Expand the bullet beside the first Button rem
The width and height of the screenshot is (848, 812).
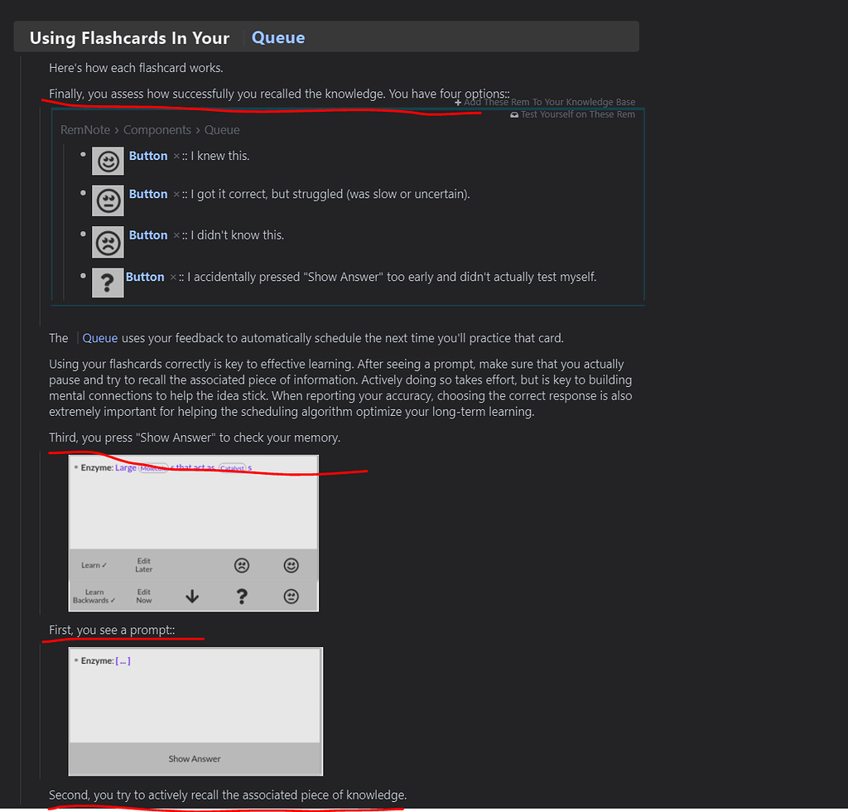tap(82, 153)
